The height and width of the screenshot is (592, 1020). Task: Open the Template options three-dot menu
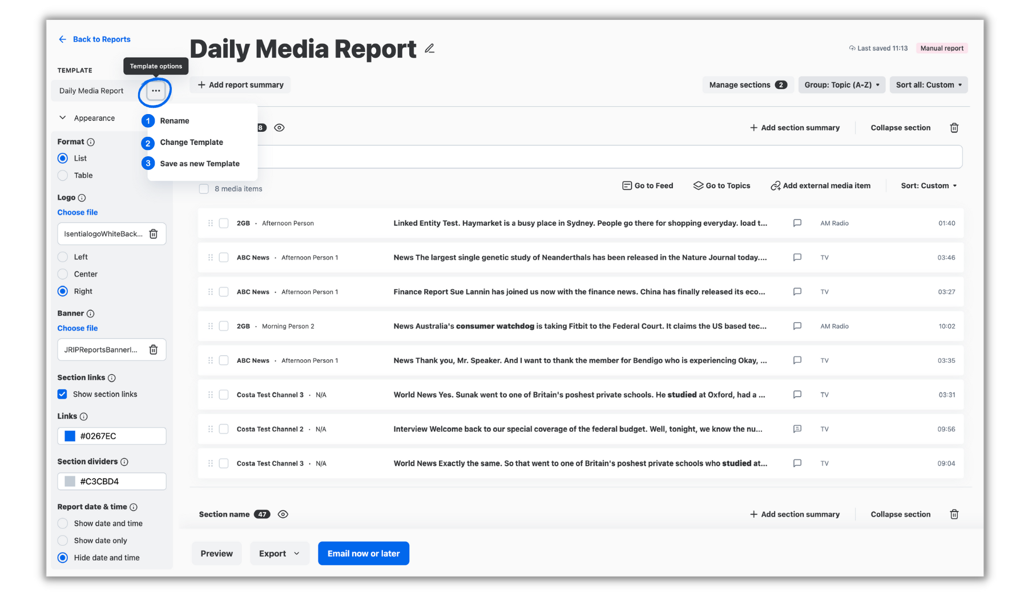click(x=156, y=91)
